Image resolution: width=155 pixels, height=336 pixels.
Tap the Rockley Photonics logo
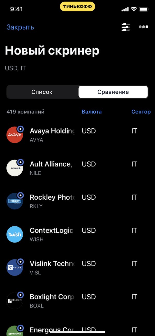tap(15, 201)
